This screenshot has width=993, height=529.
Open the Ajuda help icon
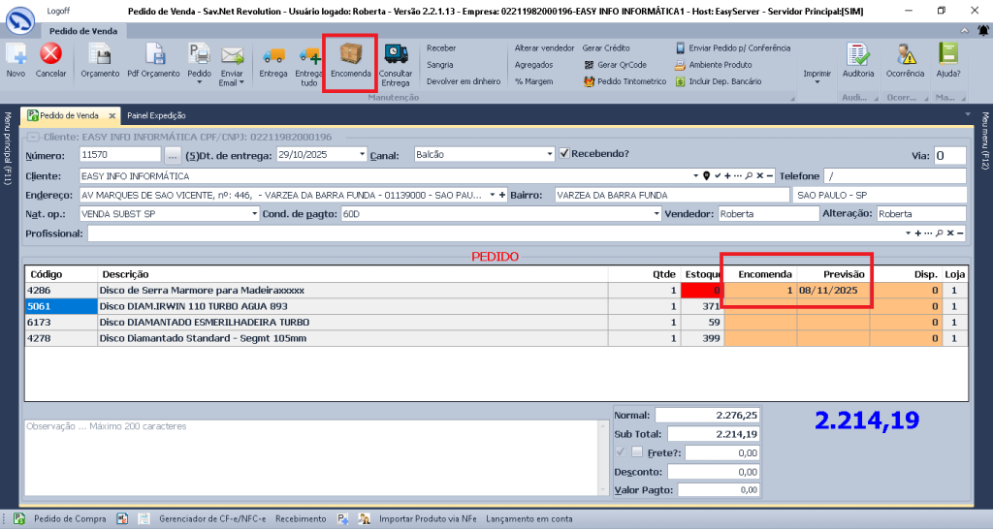tap(947, 55)
